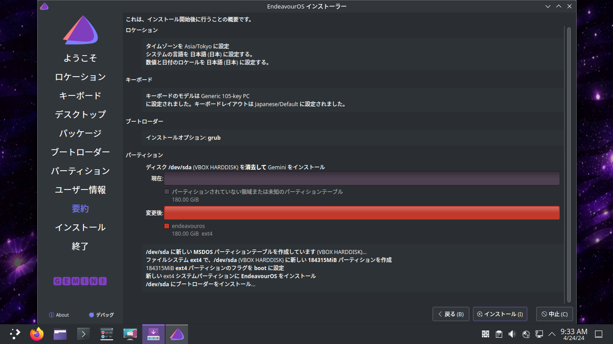The height and width of the screenshot is (344, 613).
Task: Open the KDE application launcher
Action: pyautogui.click(x=15, y=334)
